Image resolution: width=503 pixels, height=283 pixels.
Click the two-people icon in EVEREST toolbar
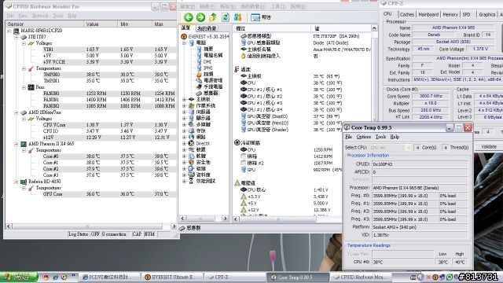pos(237,17)
